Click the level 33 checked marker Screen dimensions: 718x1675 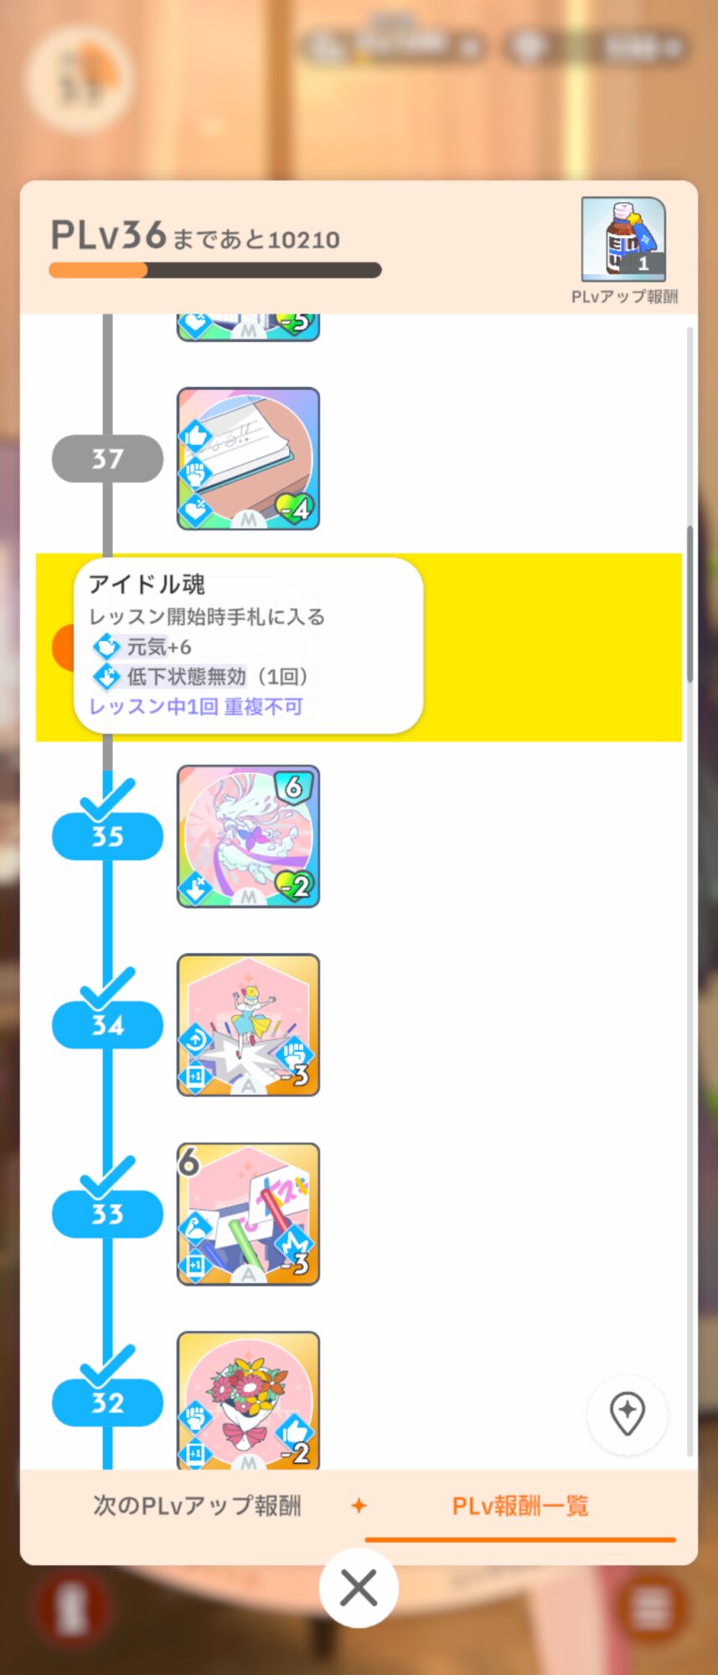(x=107, y=1214)
